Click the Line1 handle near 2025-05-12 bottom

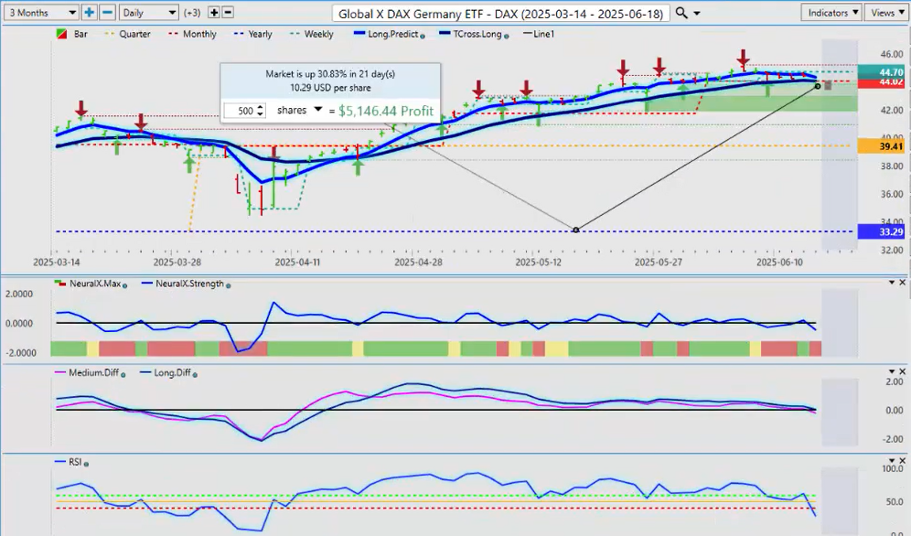(x=575, y=230)
